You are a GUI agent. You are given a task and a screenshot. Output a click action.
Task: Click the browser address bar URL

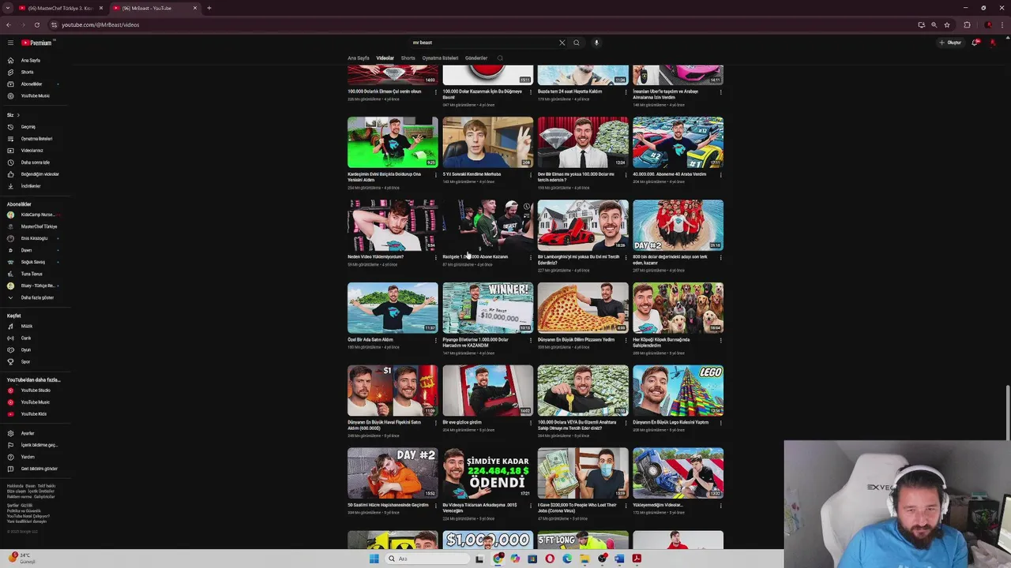100,24
